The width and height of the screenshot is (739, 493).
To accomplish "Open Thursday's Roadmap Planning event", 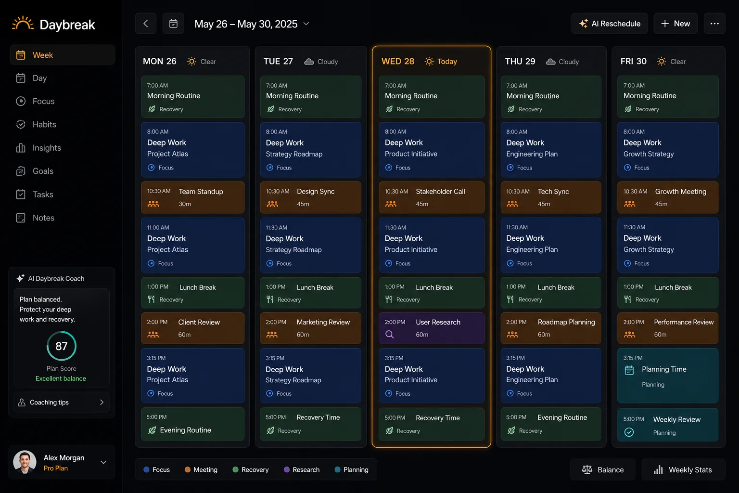I will point(551,328).
